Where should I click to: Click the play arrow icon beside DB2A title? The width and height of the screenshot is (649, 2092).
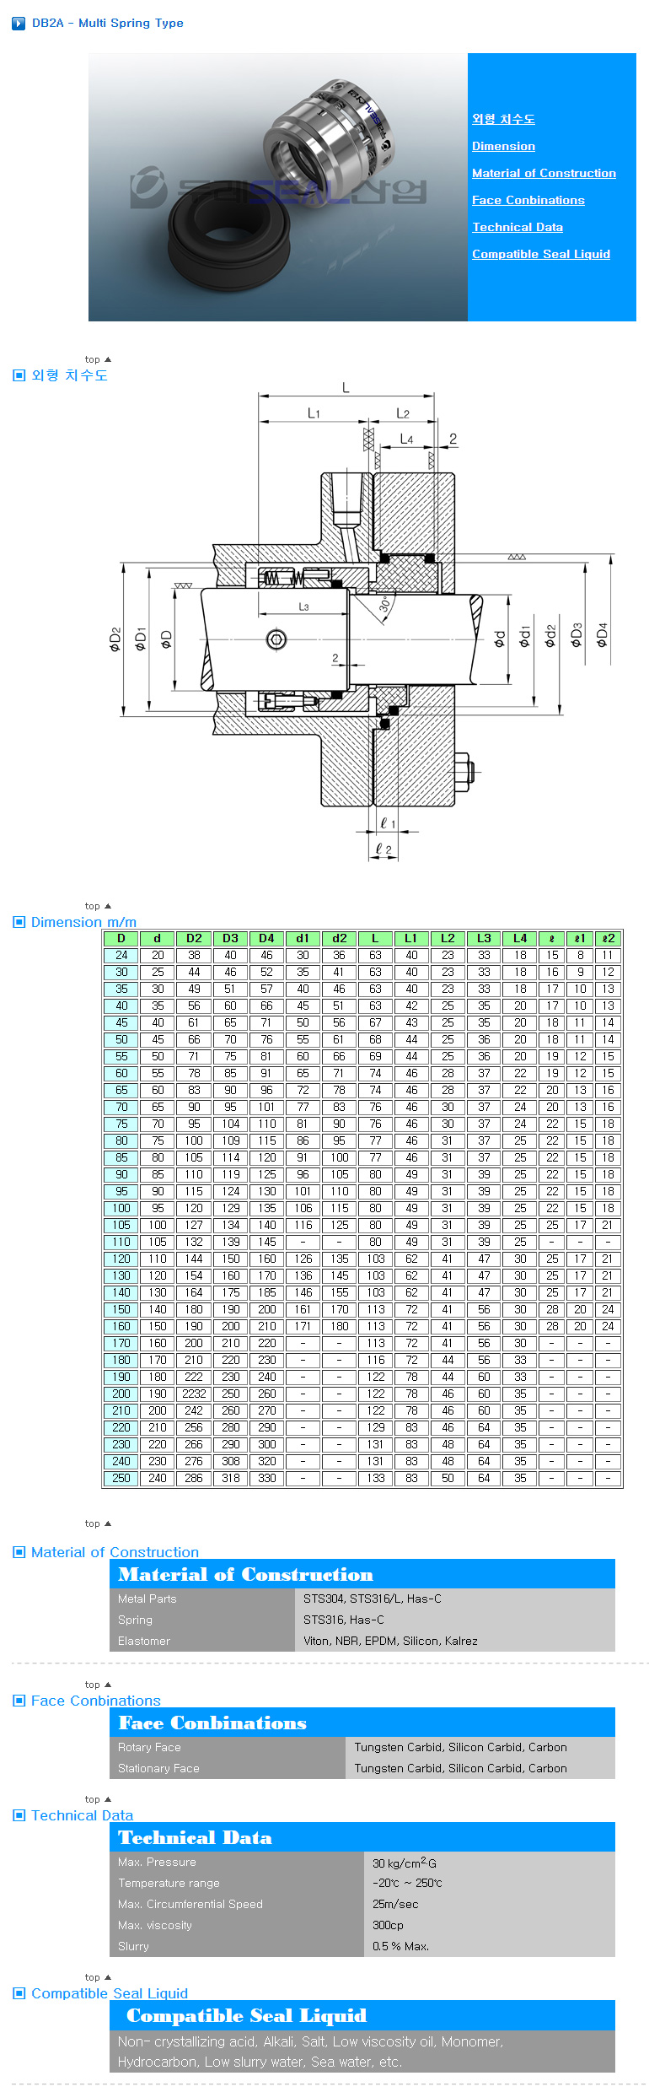[19, 24]
